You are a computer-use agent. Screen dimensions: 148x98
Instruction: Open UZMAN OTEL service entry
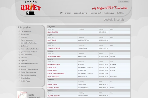52,67
